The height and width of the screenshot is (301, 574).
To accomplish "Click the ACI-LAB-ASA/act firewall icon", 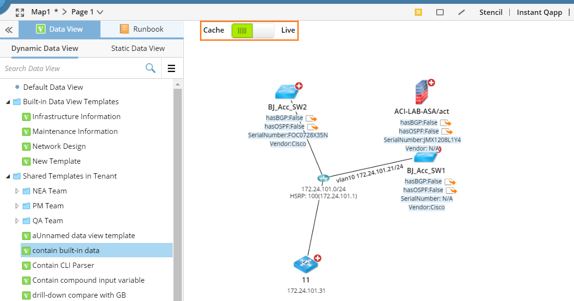I will (x=422, y=93).
